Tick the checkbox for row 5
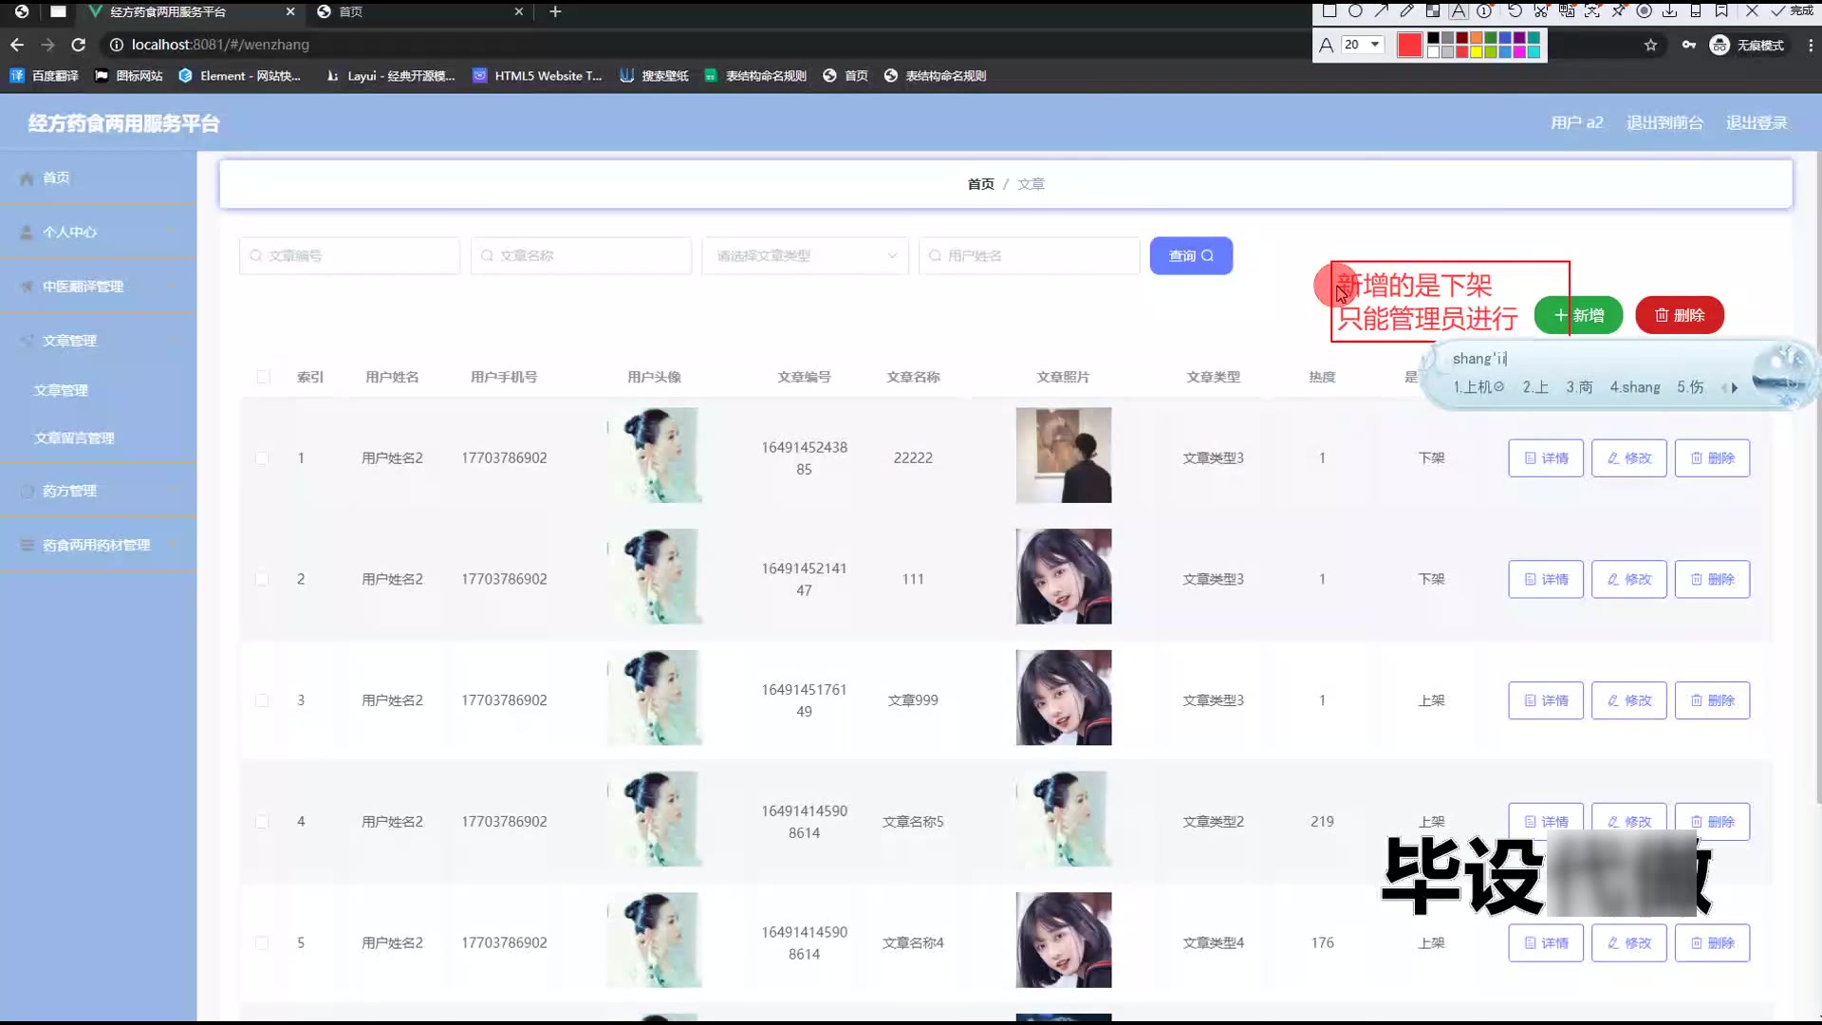The height and width of the screenshot is (1025, 1822). [262, 943]
